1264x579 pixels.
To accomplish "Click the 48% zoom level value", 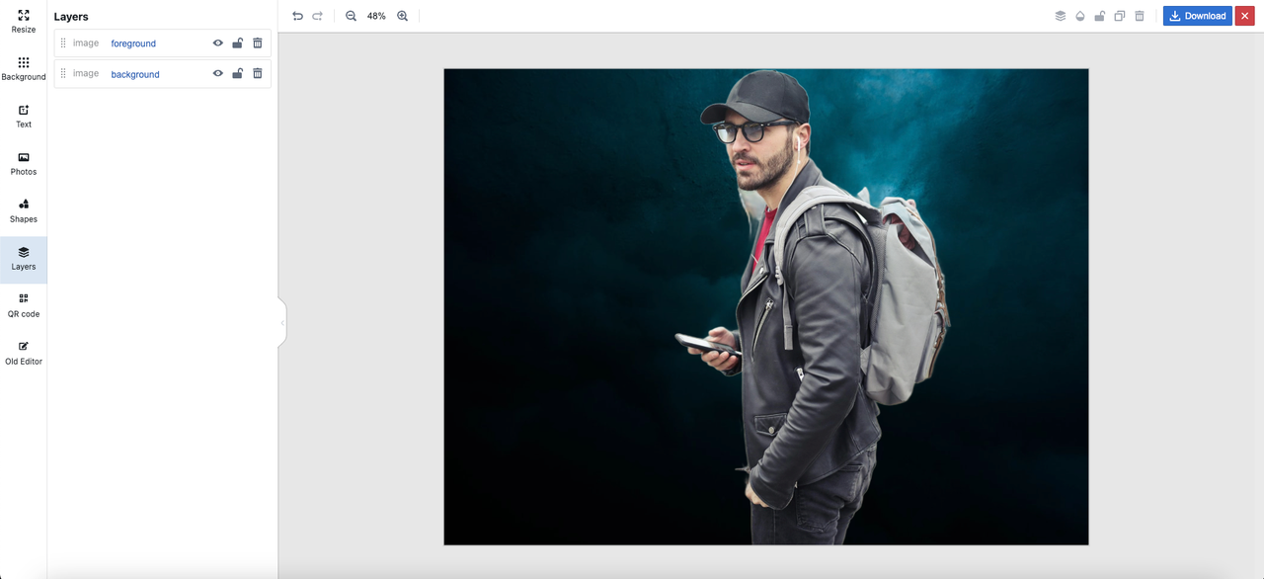I will 376,16.
